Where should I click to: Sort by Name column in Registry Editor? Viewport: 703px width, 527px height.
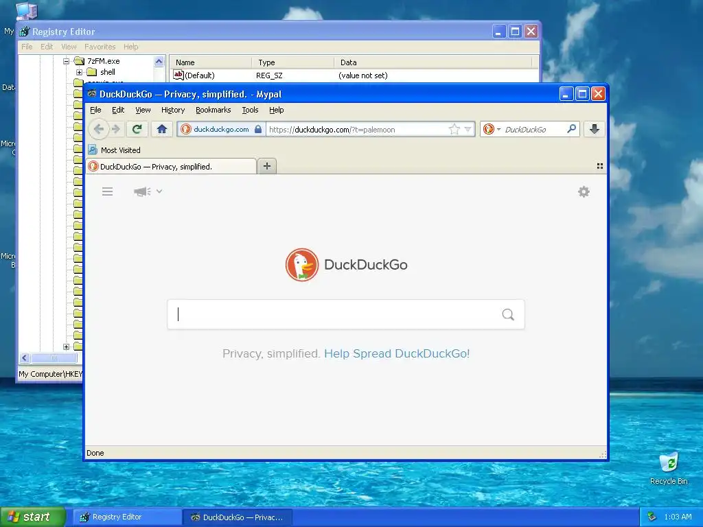211,62
